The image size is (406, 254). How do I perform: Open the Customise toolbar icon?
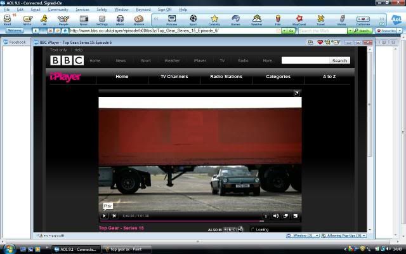pyautogui.click(x=363, y=20)
